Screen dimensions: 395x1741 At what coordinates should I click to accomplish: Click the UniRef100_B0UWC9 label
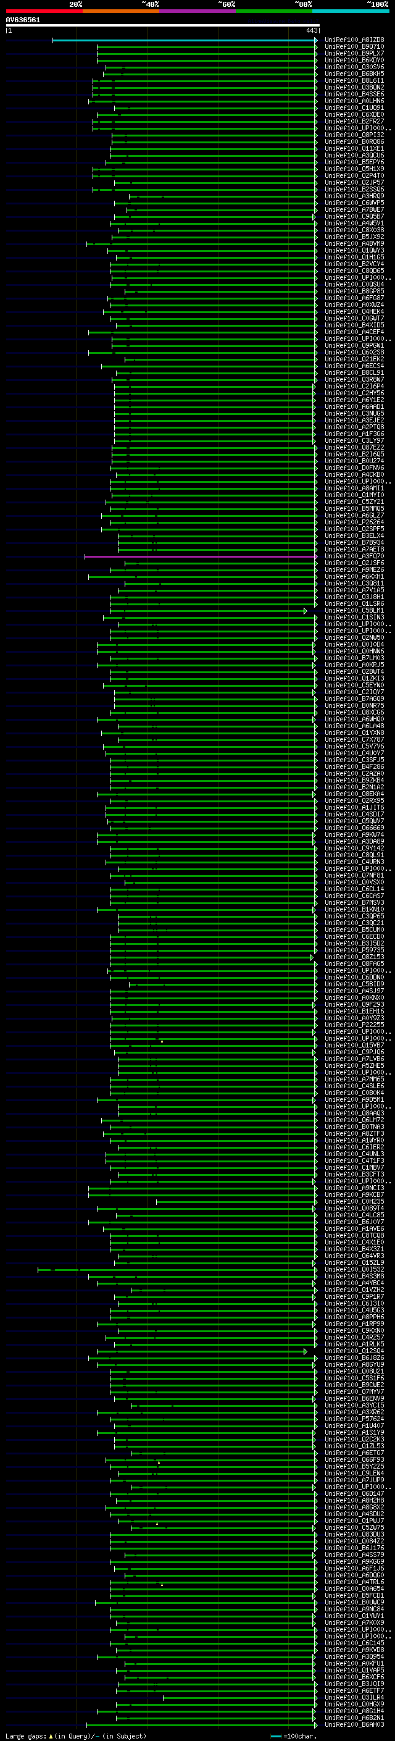(x=354, y=1603)
